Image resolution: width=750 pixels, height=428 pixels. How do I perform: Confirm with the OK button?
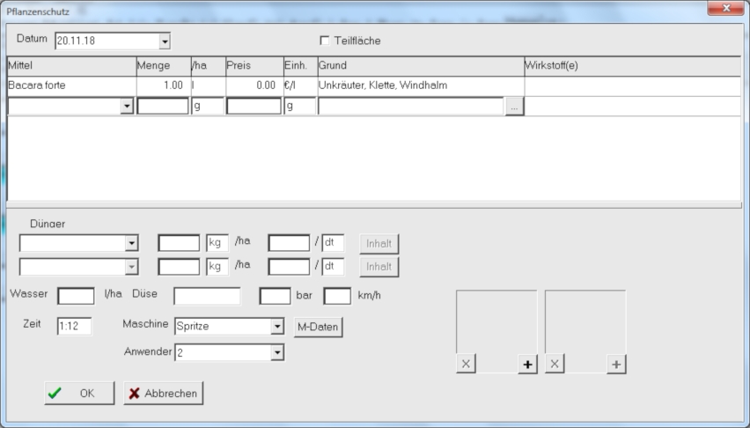click(x=79, y=394)
